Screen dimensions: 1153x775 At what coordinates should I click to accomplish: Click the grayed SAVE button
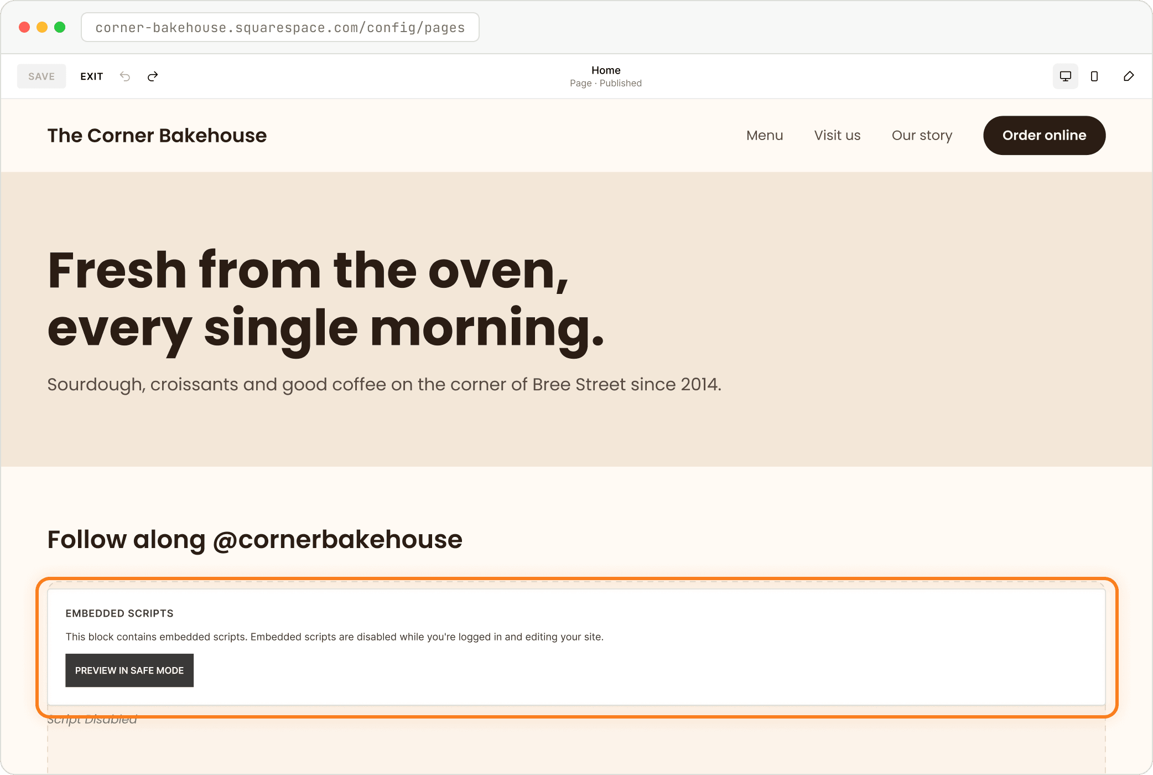(41, 76)
